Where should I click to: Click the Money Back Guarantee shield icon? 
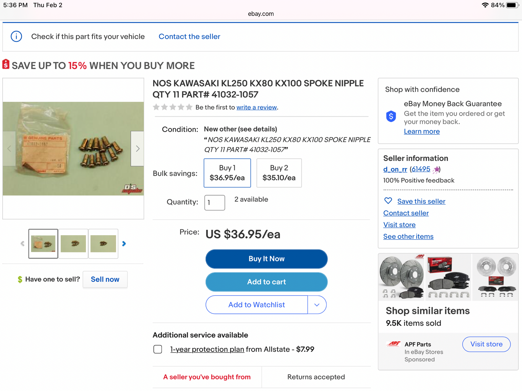391,116
